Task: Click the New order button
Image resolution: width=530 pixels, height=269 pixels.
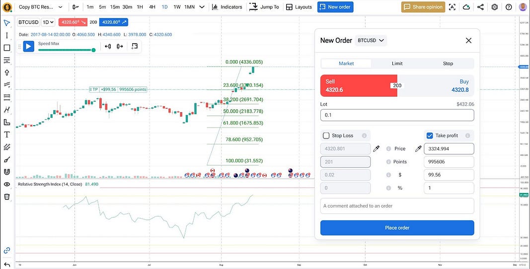Action: click(x=335, y=7)
